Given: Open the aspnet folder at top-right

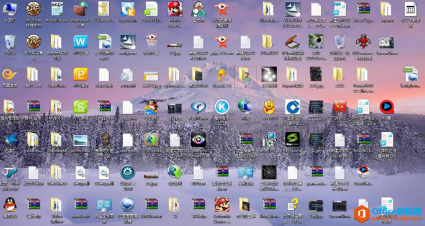Looking at the screenshot, I should (x=387, y=9).
